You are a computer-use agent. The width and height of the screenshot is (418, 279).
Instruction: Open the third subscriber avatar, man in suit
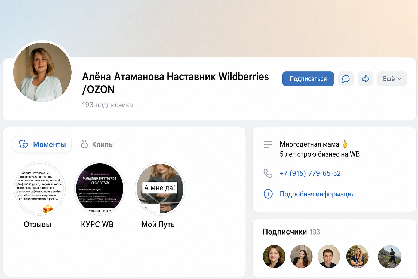tap(329, 257)
